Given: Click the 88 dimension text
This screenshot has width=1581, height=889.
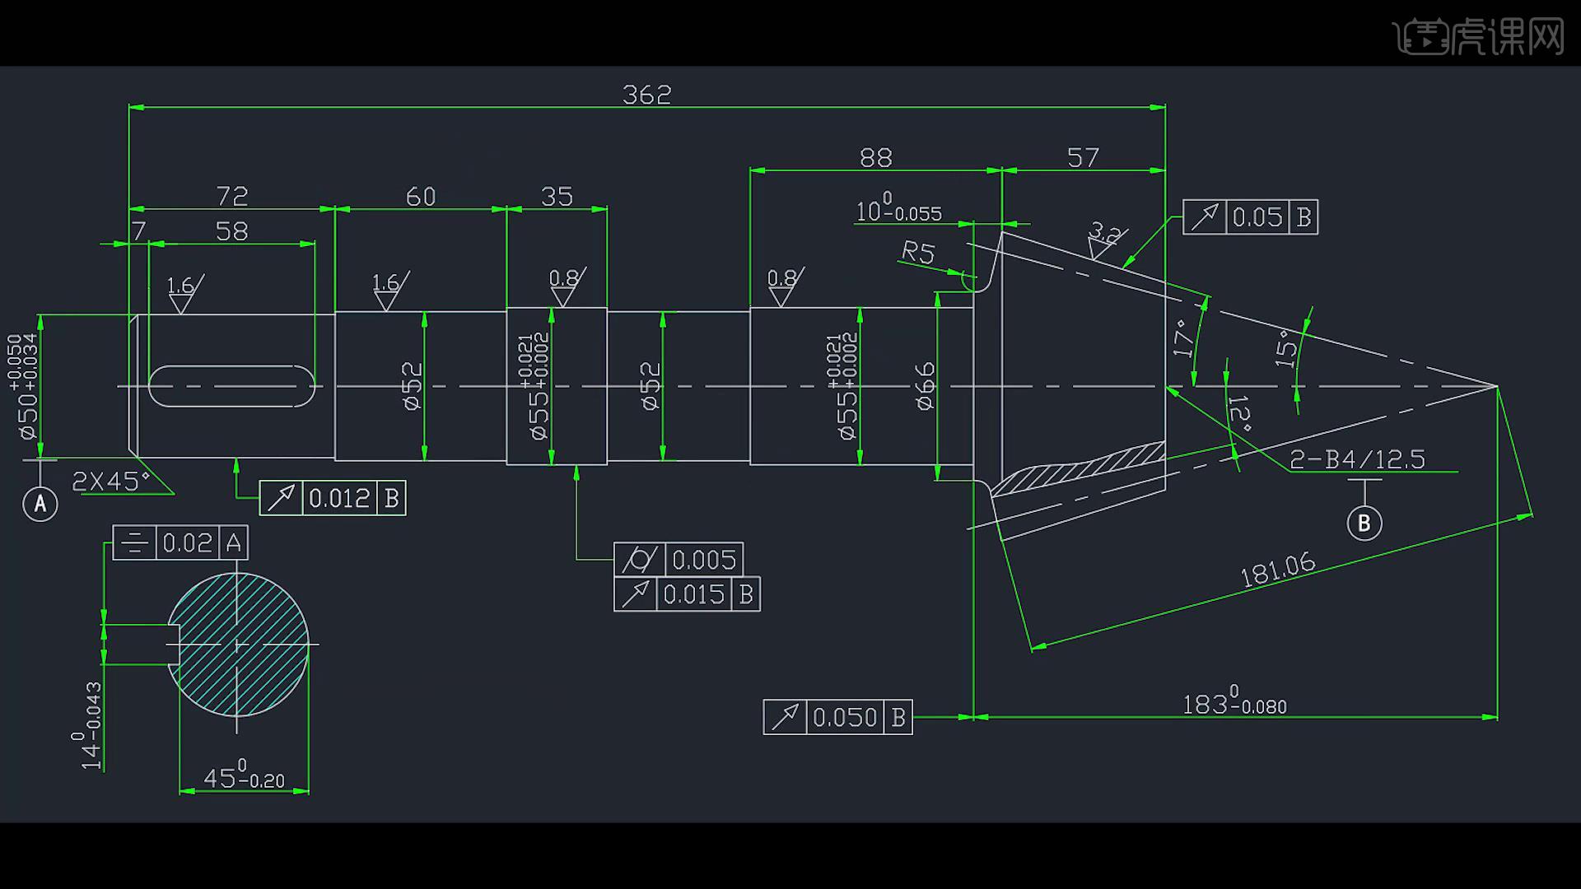Looking at the screenshot, I should pos(875,158).
